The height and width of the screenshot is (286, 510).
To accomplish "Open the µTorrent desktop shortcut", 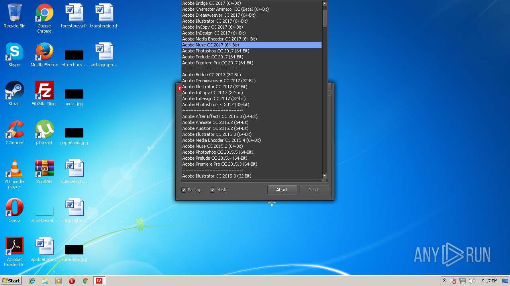I will [x=44, y=133].
